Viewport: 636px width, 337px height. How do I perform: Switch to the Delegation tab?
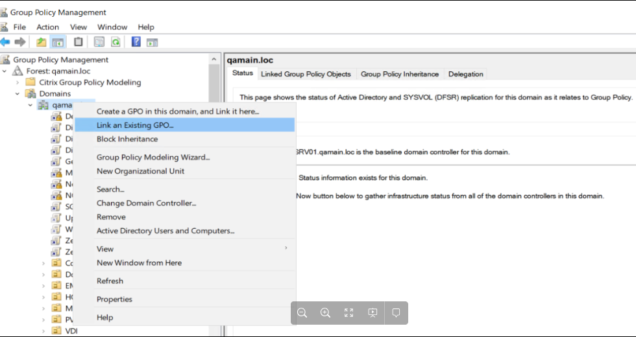[x=466, y=74]
